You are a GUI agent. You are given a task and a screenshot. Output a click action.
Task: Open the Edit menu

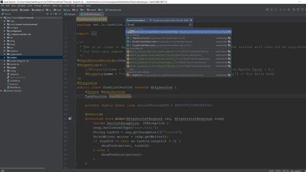[8, 6]
